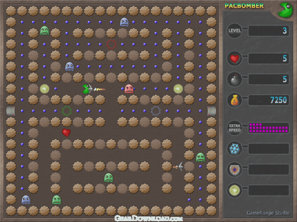Click the extra speed magenta progress bar
The width and height of the screenshot is (297, 222).
[269, 128]
